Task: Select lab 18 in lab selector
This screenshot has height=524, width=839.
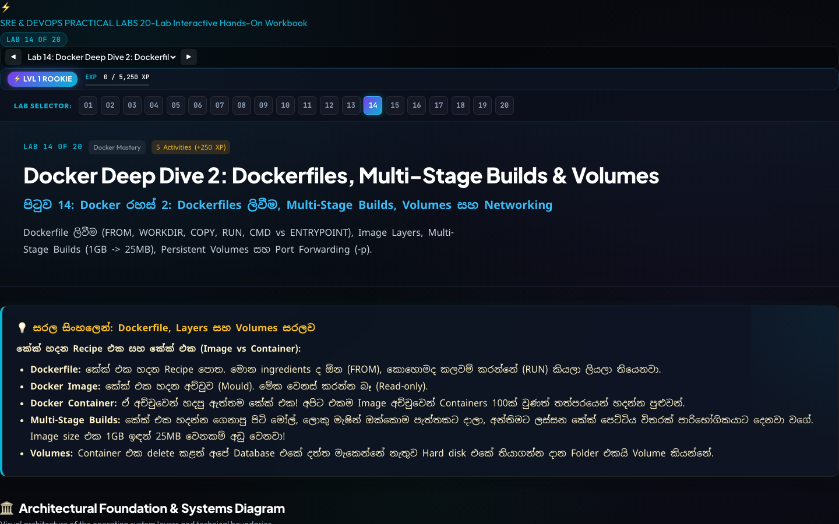Action: (461, 105)
